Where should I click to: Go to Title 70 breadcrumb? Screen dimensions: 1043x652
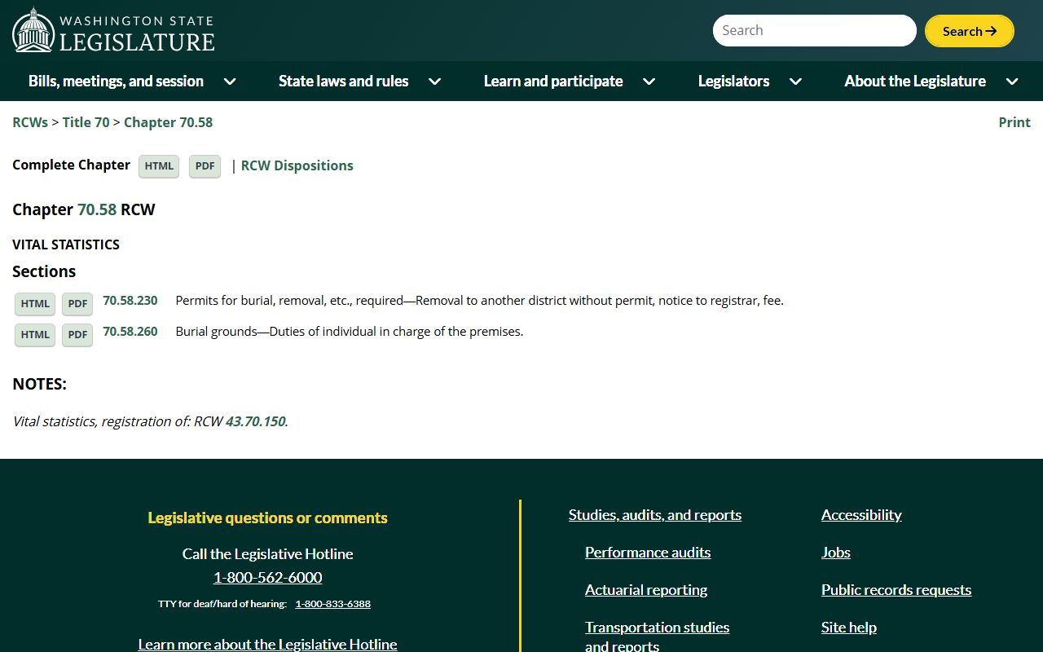(x=86, y=122)
